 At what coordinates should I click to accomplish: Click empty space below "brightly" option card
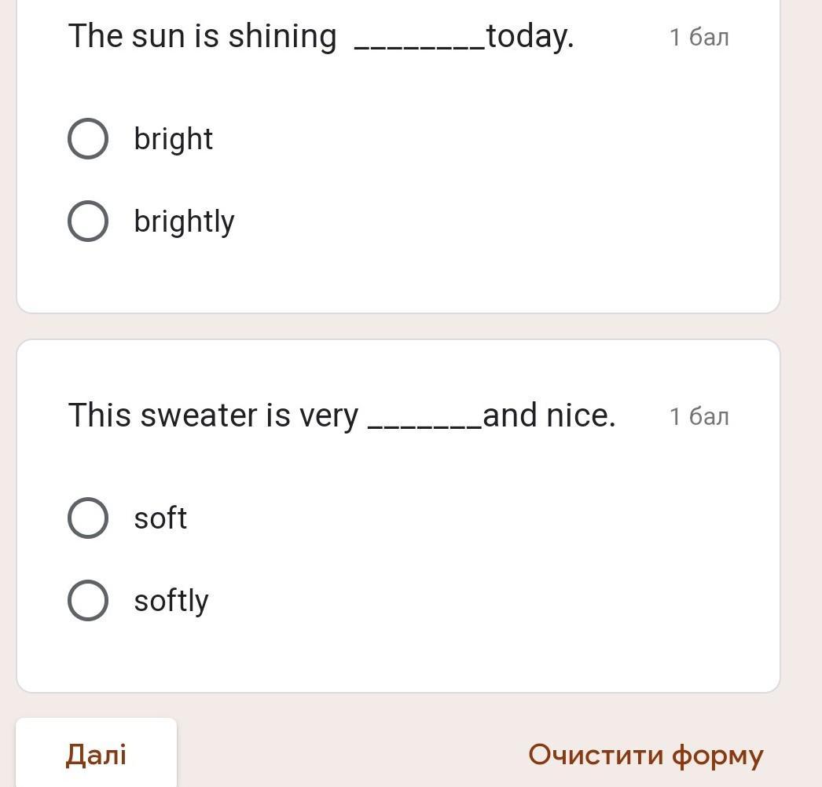click(398, 278)
